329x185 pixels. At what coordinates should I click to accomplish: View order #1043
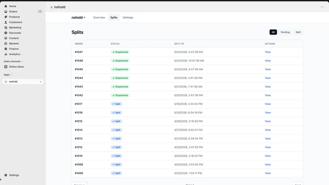point(268,87)
